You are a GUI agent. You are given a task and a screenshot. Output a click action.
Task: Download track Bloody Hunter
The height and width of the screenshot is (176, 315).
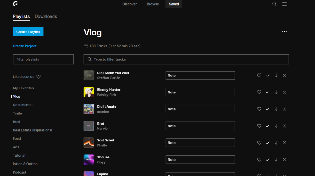pos(276,92)
